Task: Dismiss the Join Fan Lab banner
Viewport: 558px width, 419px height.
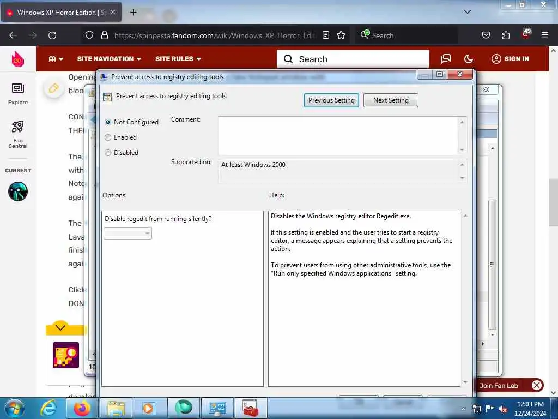Action: (537, 385)
